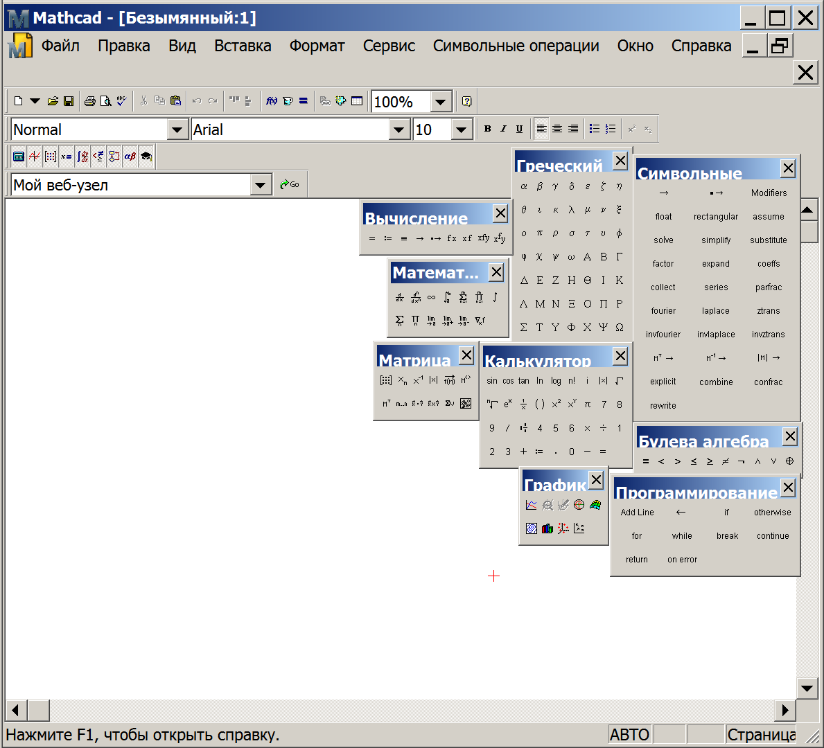Insert a matrix from the first Матрица palette icon
Screen dimensions: 824x748
tap(386, 380)
